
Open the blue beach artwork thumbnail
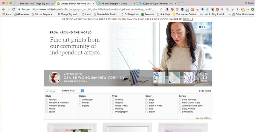(x=159, y=77)
